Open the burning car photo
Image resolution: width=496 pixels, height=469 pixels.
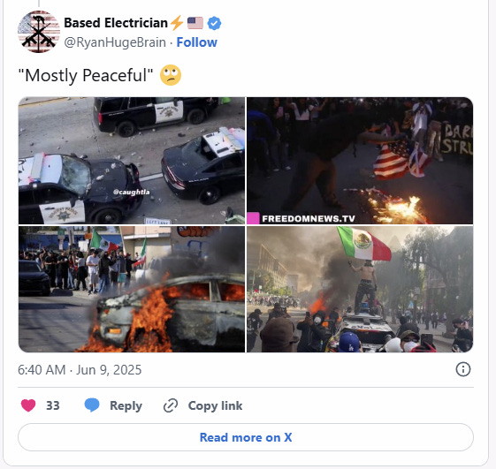132,289
